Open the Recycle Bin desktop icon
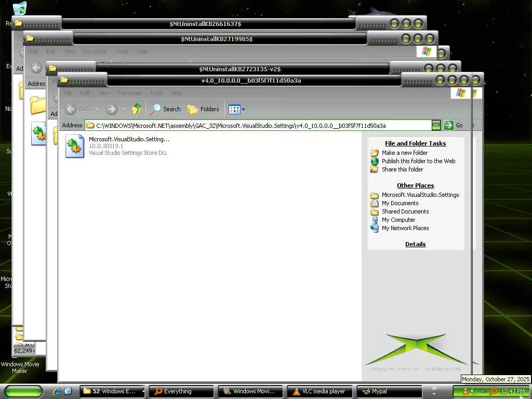Viewport: 532px width, 399px height. [x=20, y=8]
